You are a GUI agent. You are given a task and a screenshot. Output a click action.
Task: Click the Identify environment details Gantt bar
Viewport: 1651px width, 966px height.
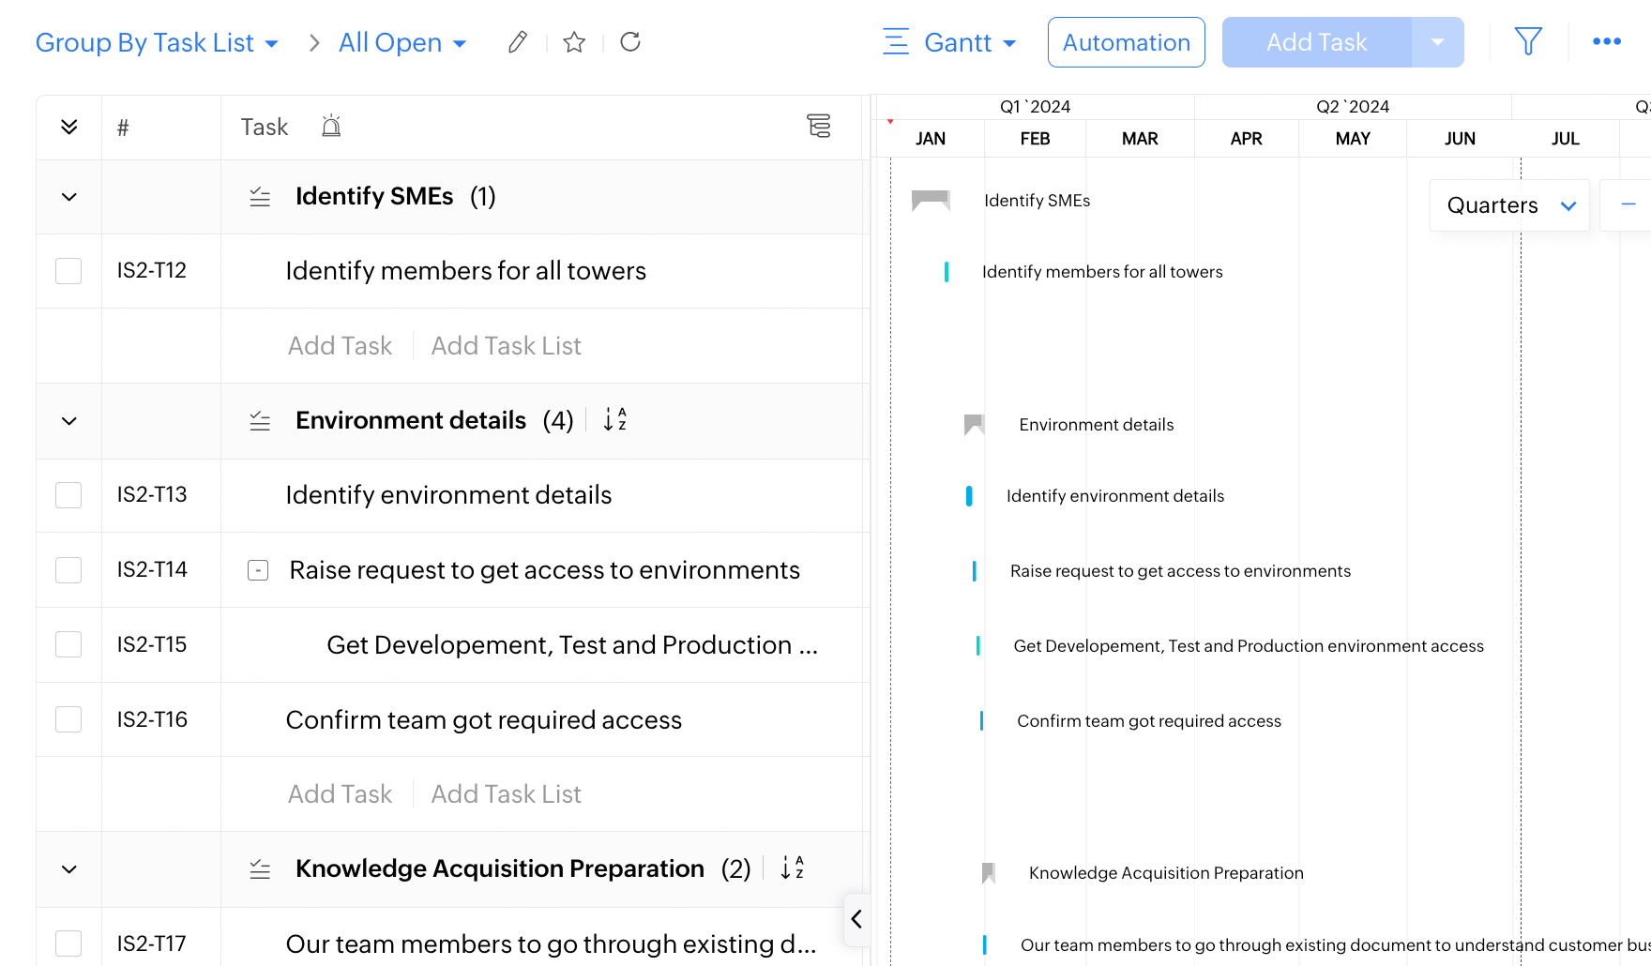(969, 496)
